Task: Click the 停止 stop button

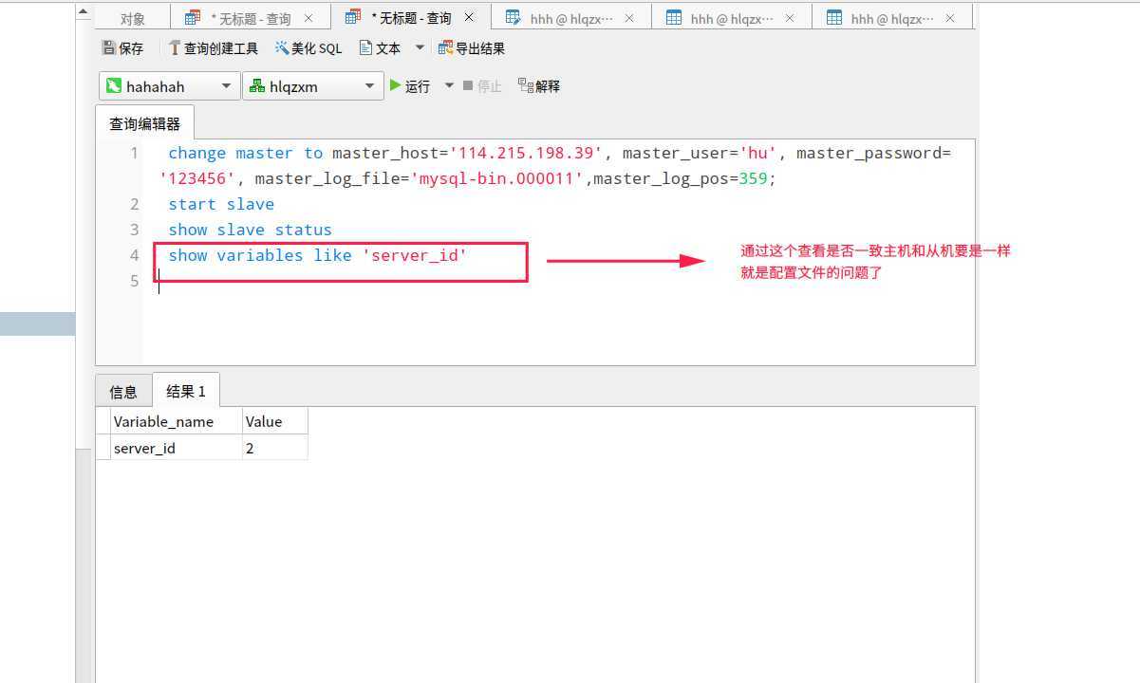Action: point(482,86)
